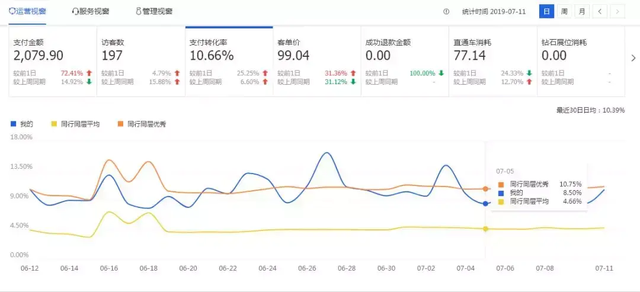Click the orange data point on 07-05
This screenshot has height=292, width=640.
[x=485, y=189]
